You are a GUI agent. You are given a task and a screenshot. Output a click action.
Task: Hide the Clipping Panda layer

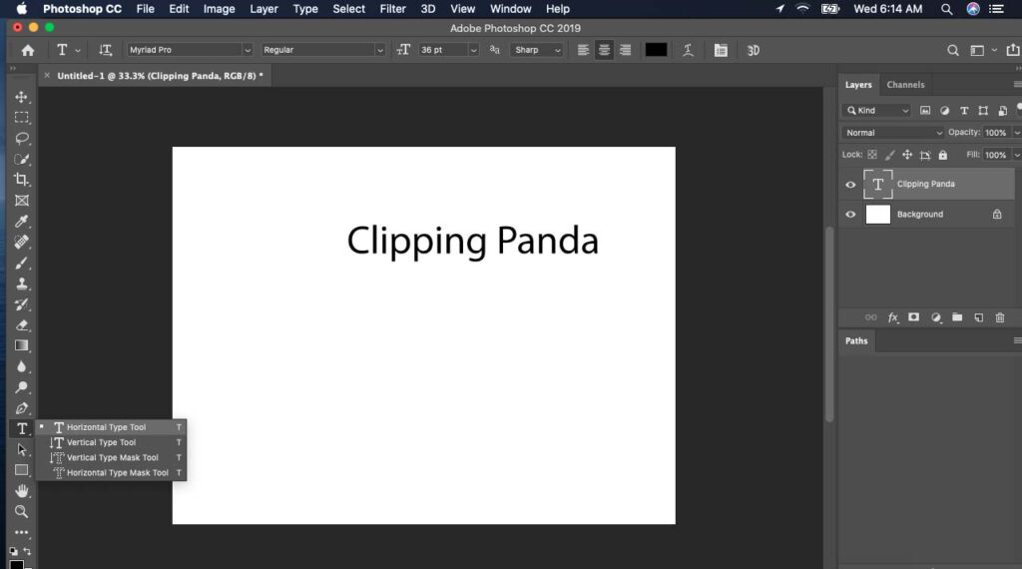(x=850, y=185)
